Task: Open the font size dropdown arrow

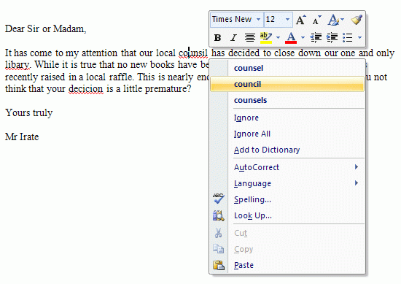Action: pyautogui.click(x=288, y=19)
